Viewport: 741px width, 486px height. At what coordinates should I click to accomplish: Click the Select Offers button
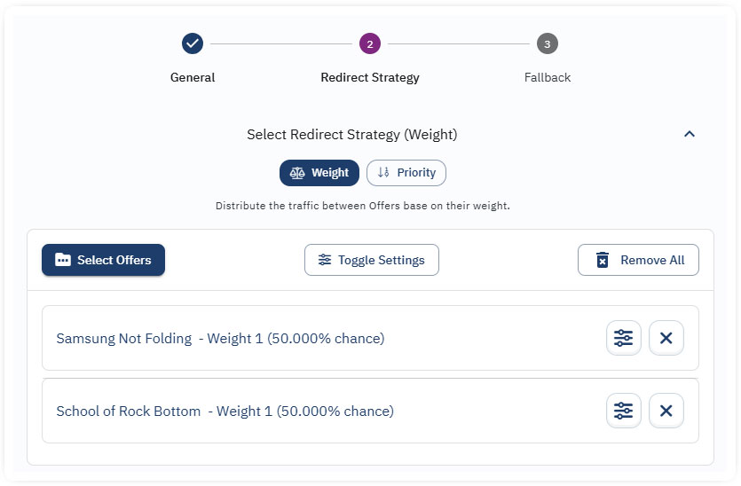(x=103, y=260)
